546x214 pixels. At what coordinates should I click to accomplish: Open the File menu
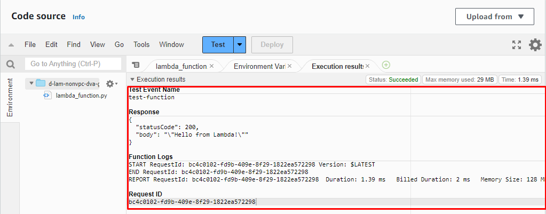[x=30, y=45]
